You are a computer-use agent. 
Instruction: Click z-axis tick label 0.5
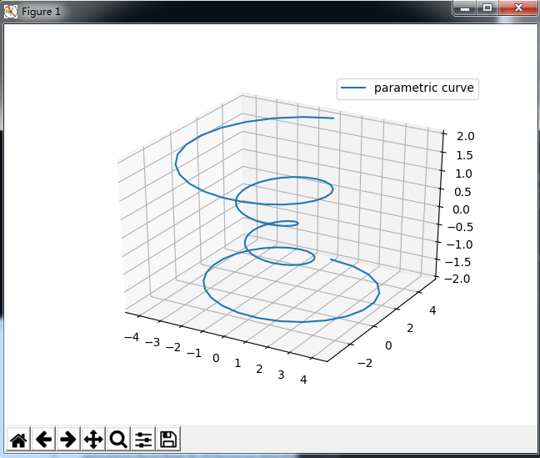pos(462,192)
